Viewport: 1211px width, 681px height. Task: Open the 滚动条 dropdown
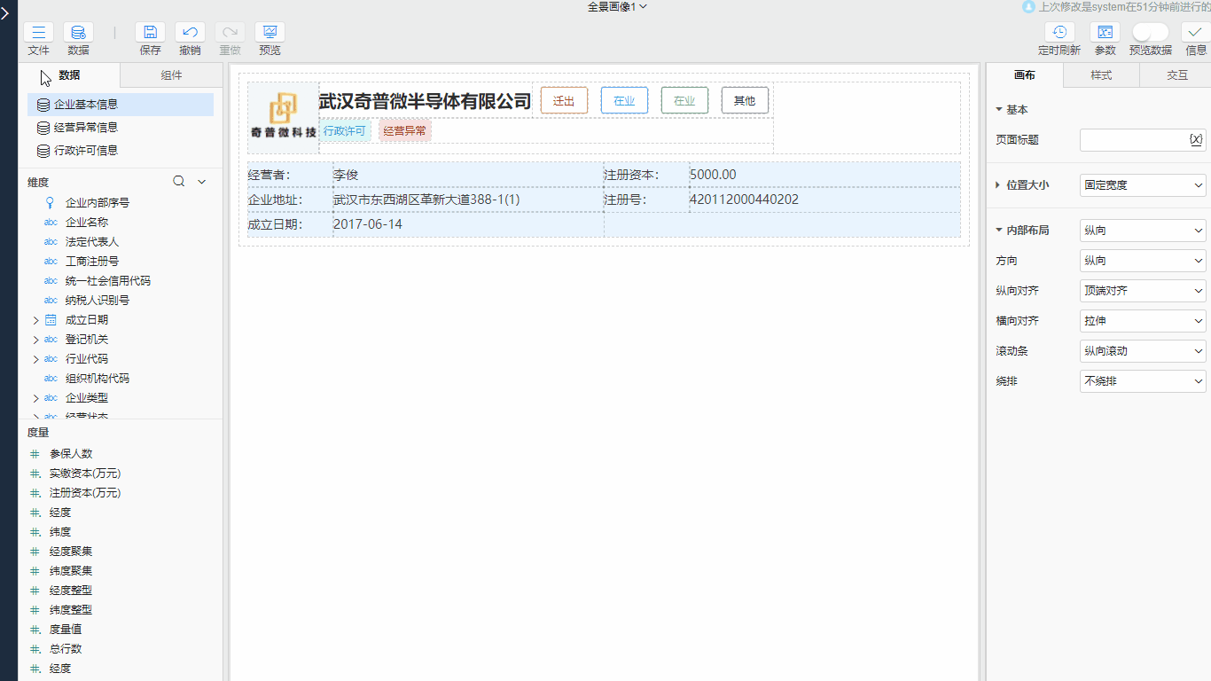pyautogui.click(x=1143, y=351)
